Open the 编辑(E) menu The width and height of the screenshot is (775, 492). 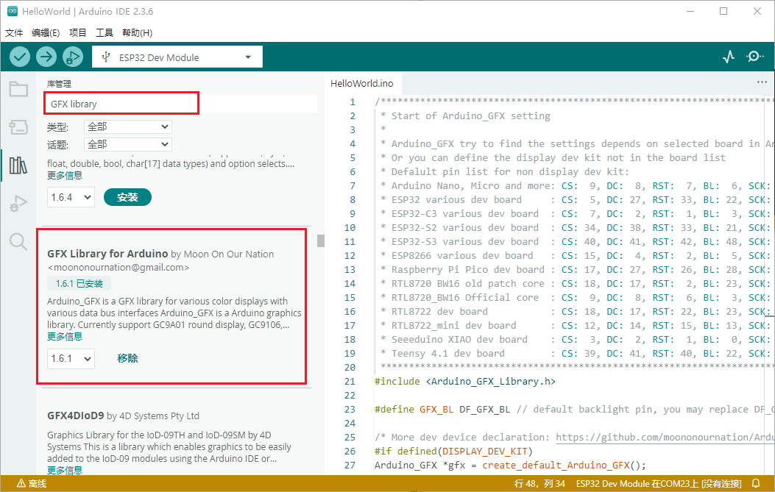(46, 32)
